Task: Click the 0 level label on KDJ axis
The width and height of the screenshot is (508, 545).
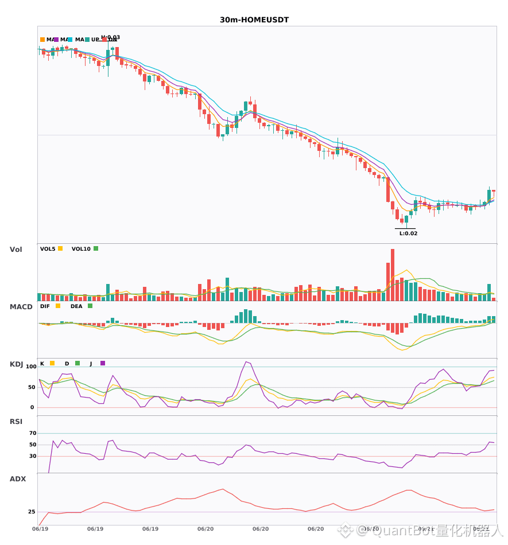Action: [x=32, y=407]
